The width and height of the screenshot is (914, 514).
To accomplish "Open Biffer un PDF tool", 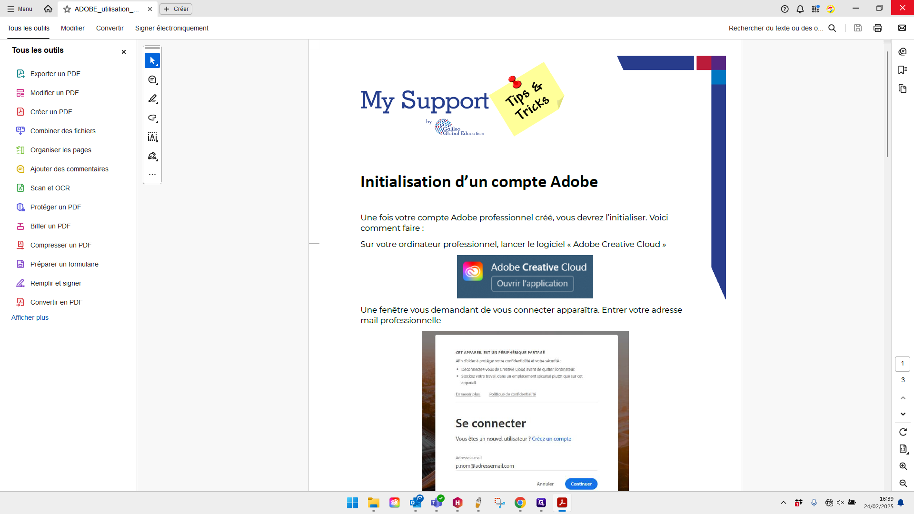I will pyautogui.click(x=50, y=226).
